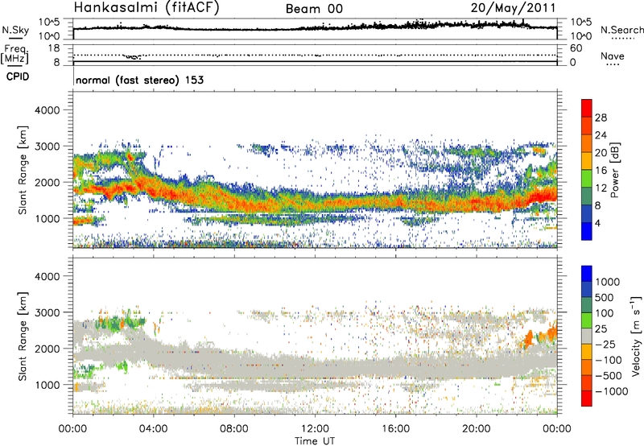This screenshot has width=644, height=446.
Task: Click the Velocity panel 'Slant Range [km]' title
Action: 23,336
